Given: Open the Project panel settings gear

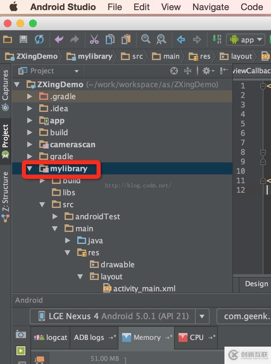Looking at the screenshot, I should (208, 71).
